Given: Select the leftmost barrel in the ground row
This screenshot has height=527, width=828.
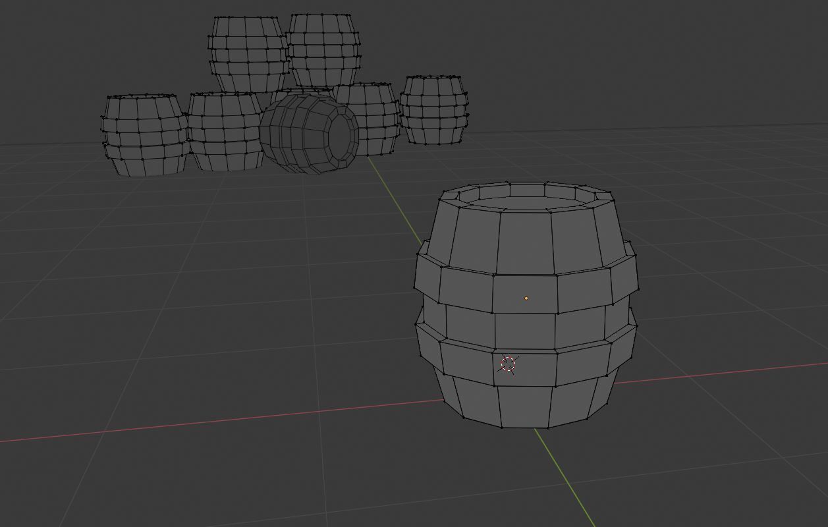Looking at the screenshot, I should coord(144,135).
